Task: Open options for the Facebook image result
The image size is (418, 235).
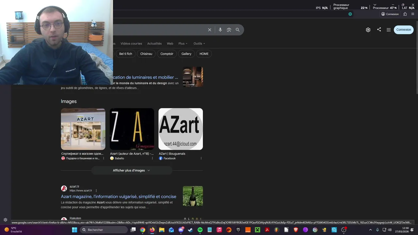Action: [201, 158]
